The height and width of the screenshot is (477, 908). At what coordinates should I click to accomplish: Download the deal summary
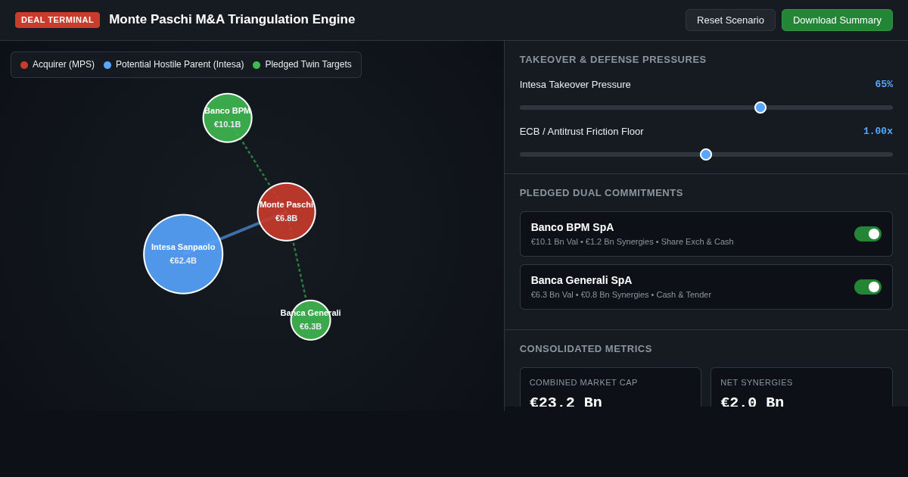837,20
